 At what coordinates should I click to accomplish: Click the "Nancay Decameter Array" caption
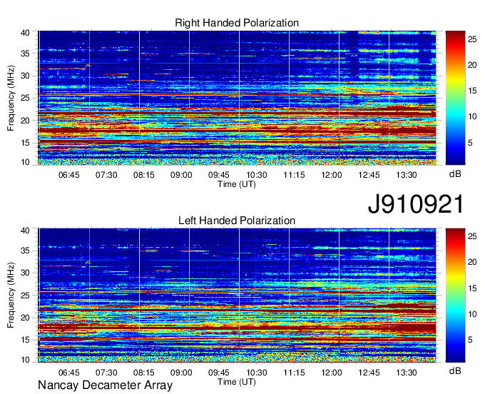(105, 385)
